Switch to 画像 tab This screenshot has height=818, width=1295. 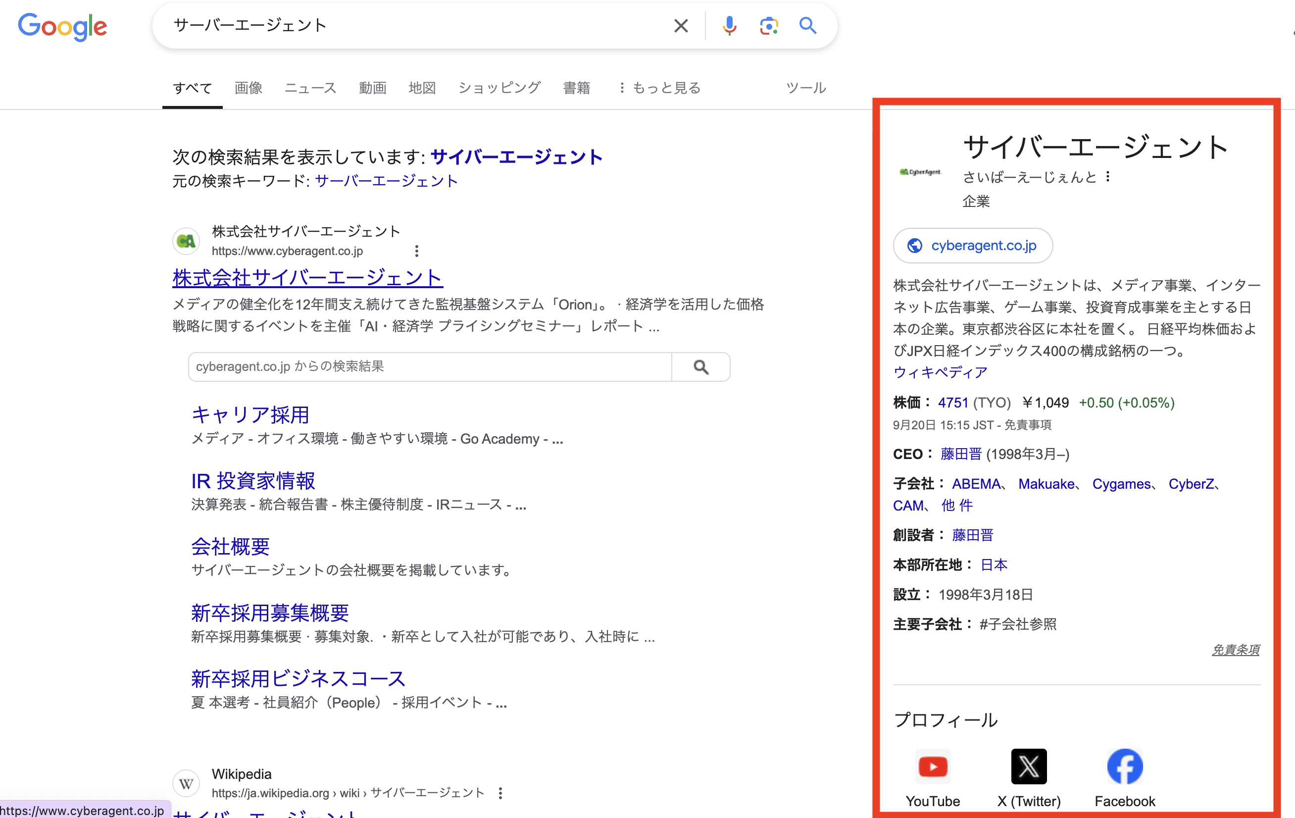[249, 88]
